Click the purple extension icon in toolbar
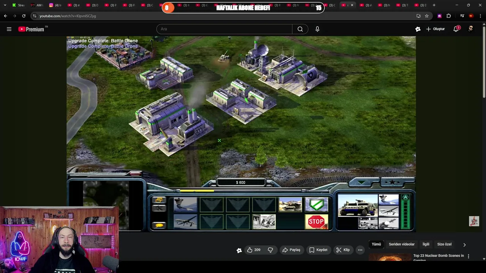 439,16
